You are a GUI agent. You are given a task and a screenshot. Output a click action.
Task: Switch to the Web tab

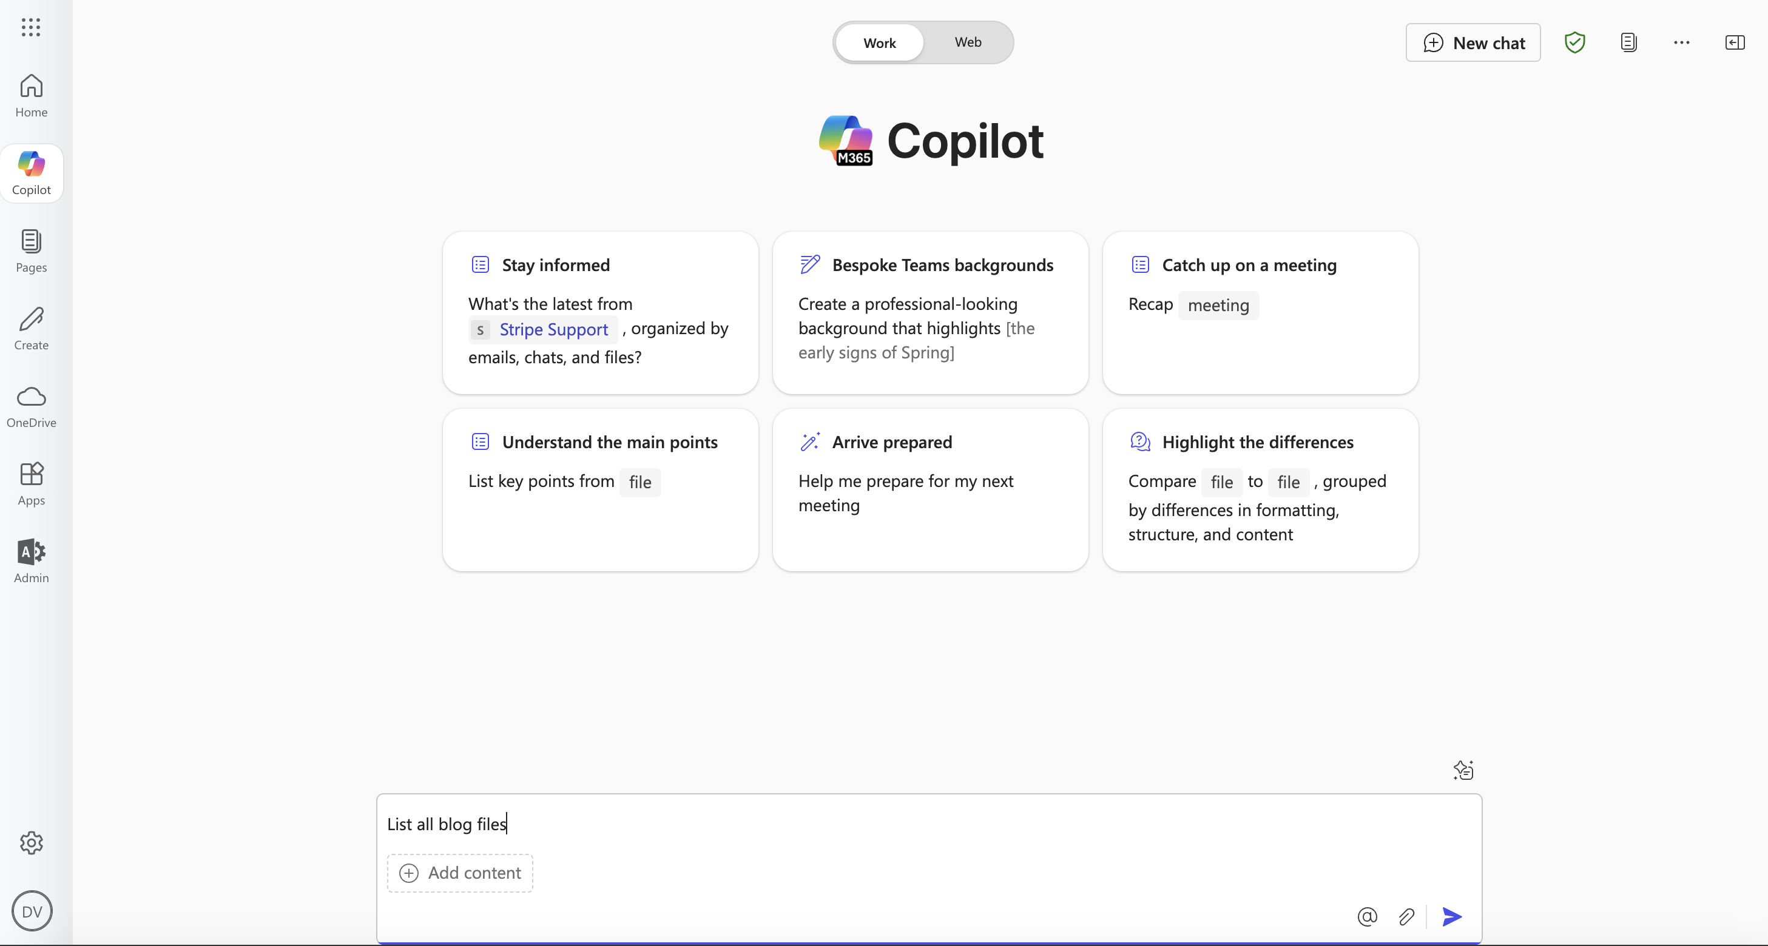click(968, 42)
